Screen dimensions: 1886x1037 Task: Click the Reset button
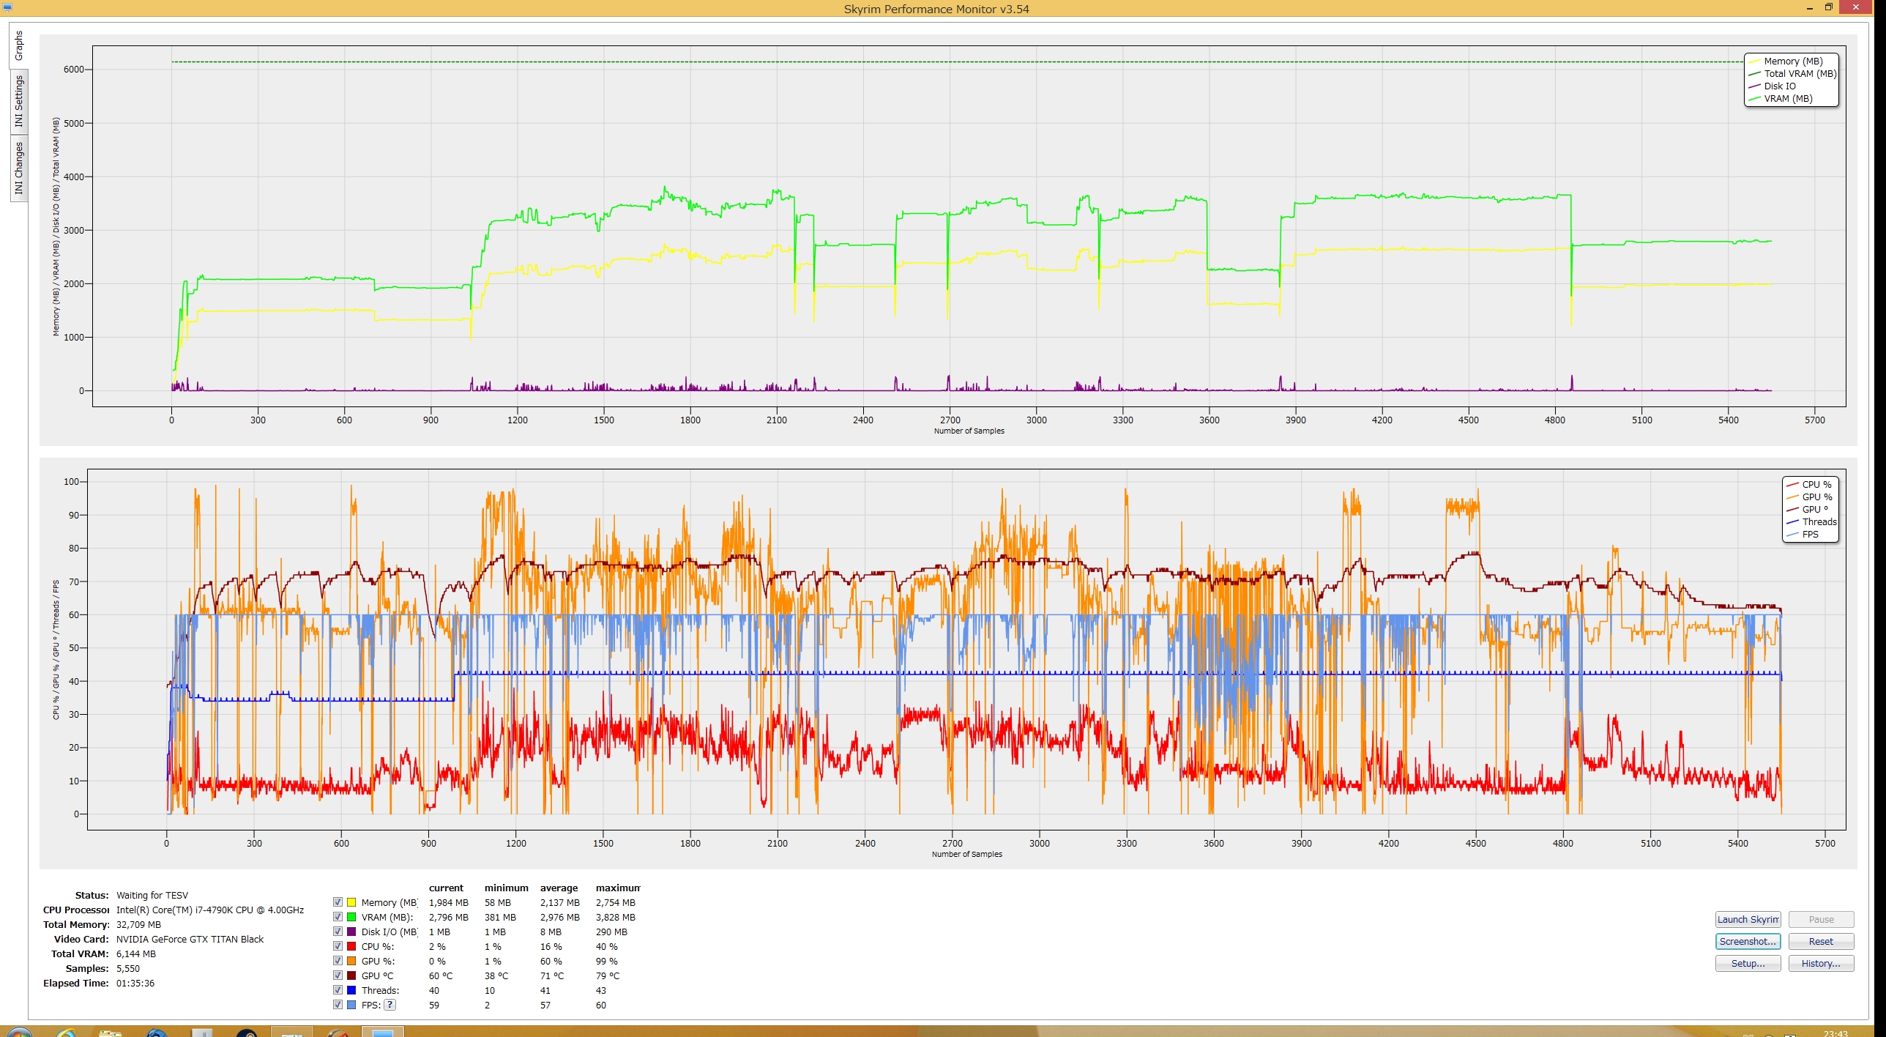point(1821,942)
